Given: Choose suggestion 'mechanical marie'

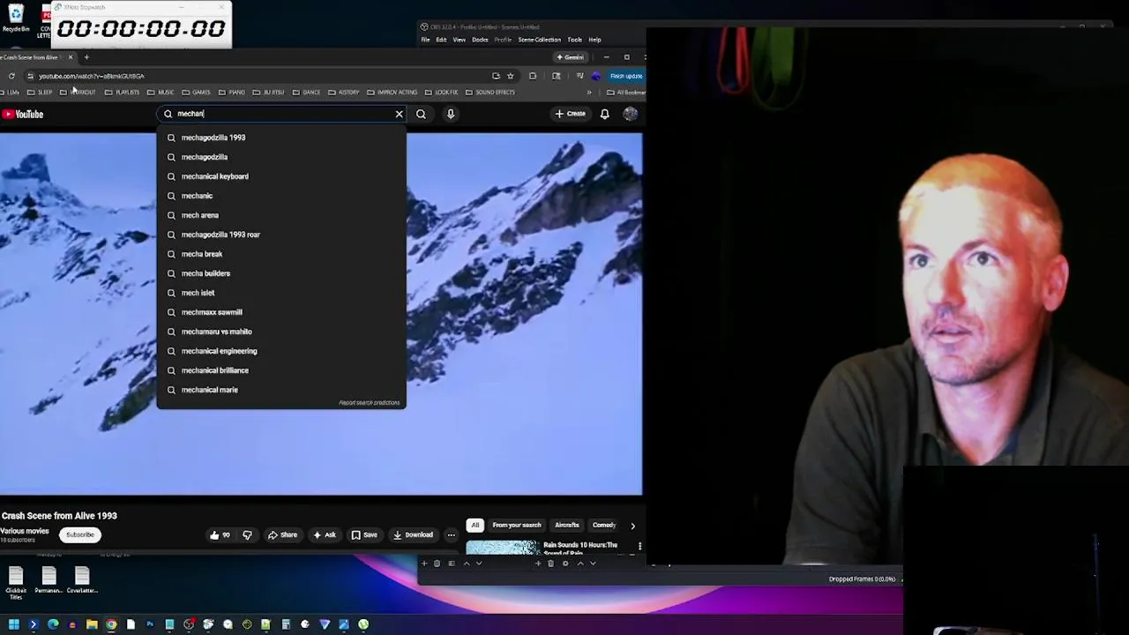Looking at the screenshot, I should [x=281, y=390].
